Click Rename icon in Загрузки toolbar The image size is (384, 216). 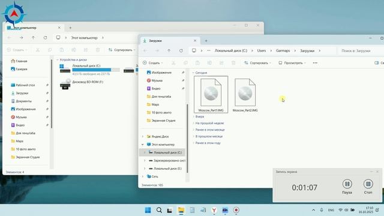click(209, 63)
